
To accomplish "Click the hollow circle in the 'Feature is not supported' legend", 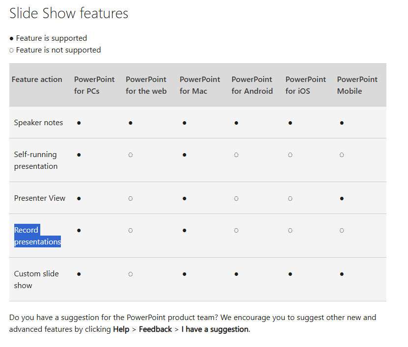I will [12, 50].
